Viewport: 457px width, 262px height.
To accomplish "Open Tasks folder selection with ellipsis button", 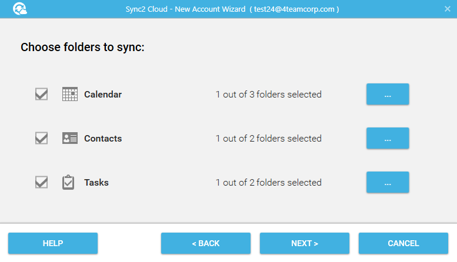I will (x=388, y=182).
